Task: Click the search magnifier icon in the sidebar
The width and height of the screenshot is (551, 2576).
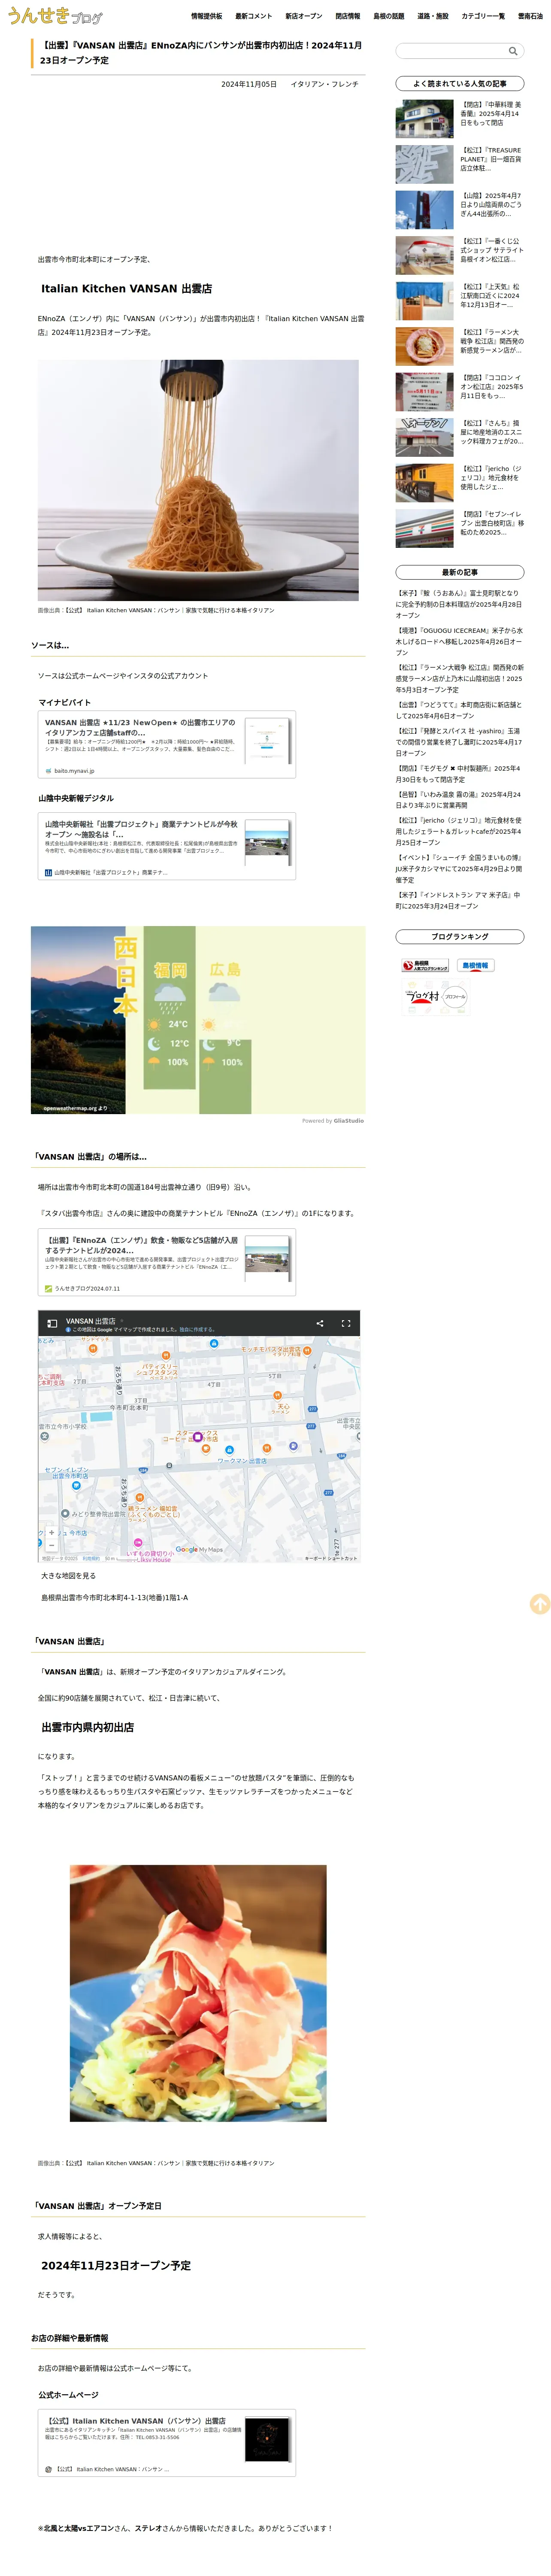Action: pyautogui.click(x=512, y=51)
